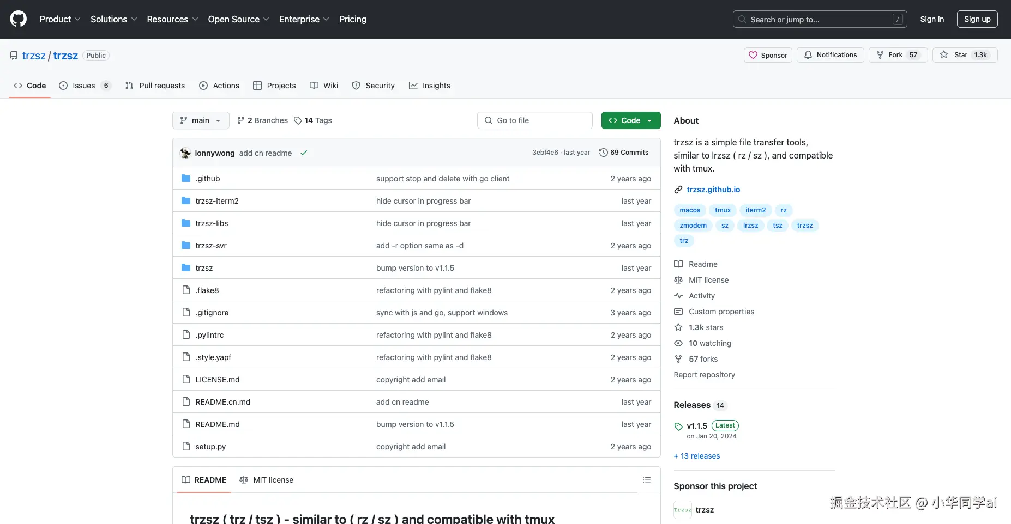
Task: Click the iterm2 topic tag
Action: pos(755,210)
